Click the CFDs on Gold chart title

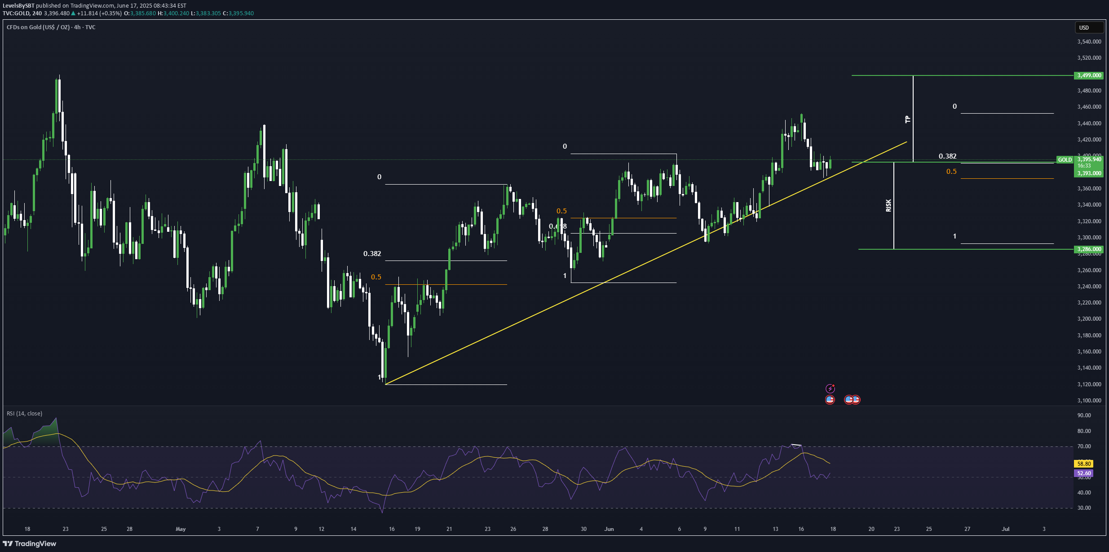[x=51, y=27]
